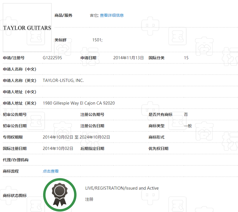Select the international class value 15

pos(186,58)
